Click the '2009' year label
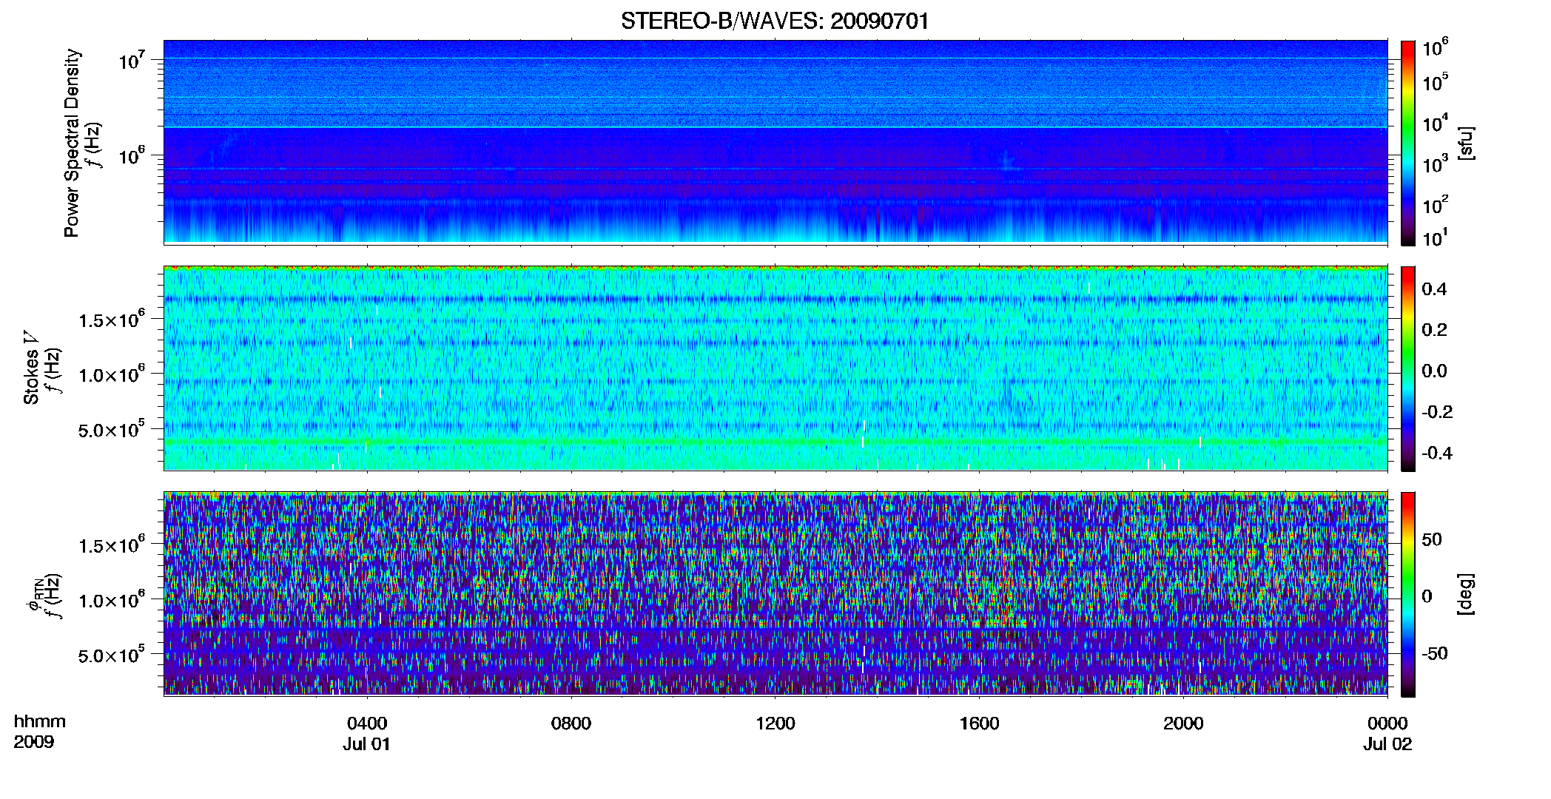The width and height of the screenshot is (1551, 799). pos(34,742)
